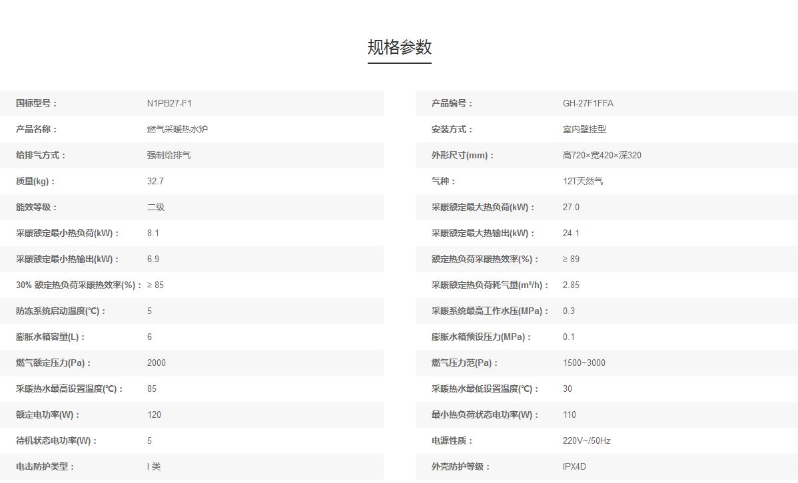
Task: Click 防冻系统启动温度(℃) label
Action: point(61,311)
